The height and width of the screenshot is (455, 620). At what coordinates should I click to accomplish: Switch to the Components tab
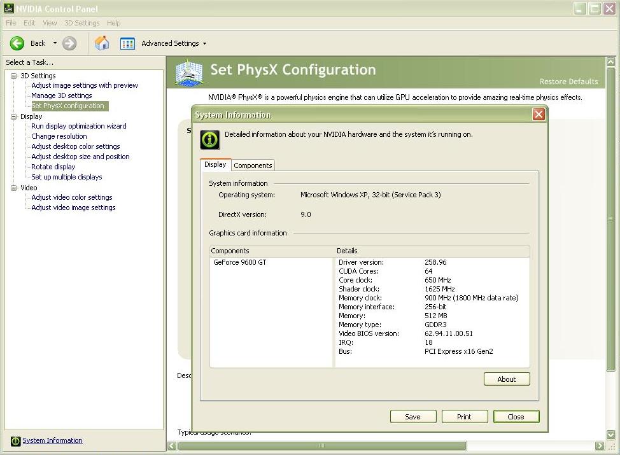(x=253, y=165)
